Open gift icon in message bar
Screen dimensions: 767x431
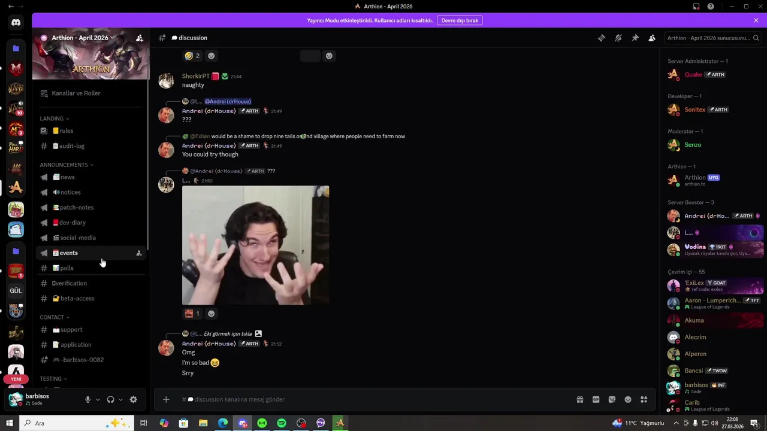click(x=580, y=399)
